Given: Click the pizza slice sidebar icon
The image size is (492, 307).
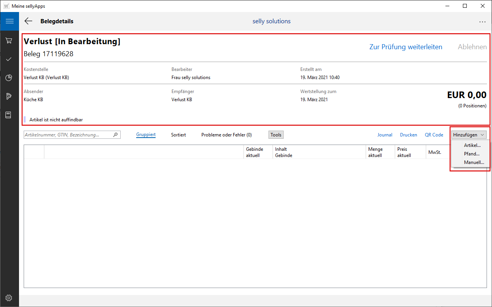Looking at the screenshot, I should click(9, 97).
